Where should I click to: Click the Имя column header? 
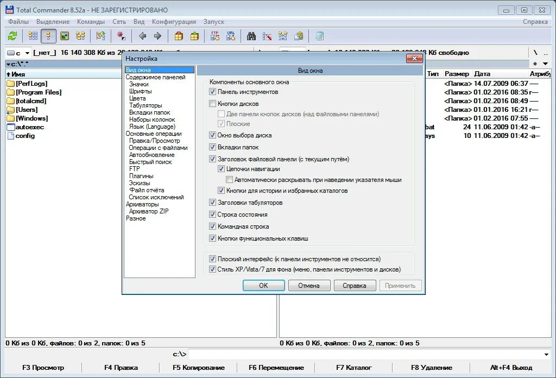[64, 74]
